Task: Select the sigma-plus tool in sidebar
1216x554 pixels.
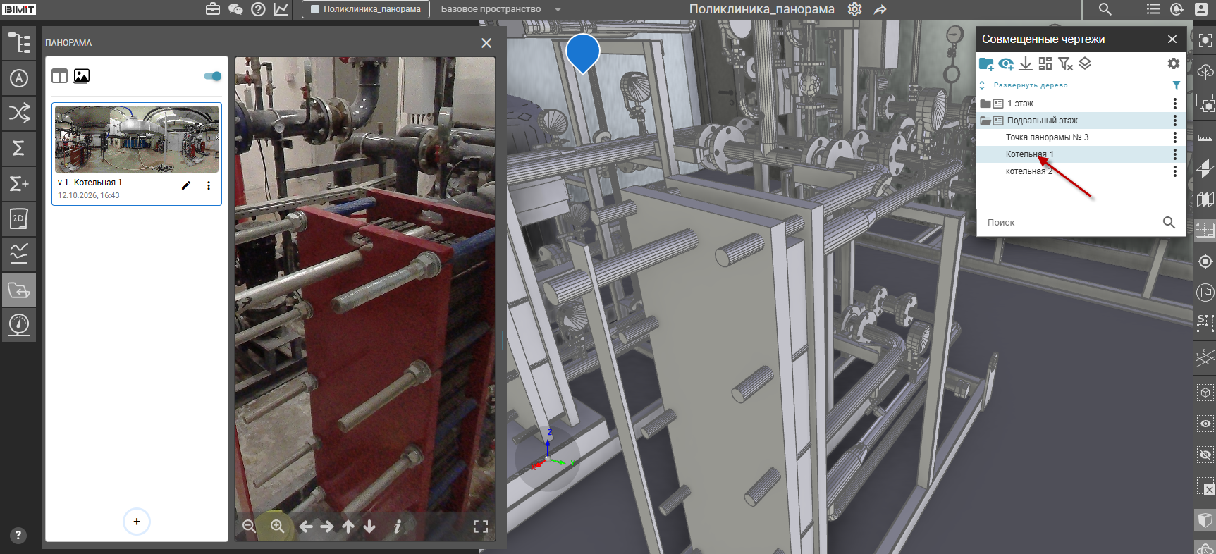Action: (x=19, y=184)
